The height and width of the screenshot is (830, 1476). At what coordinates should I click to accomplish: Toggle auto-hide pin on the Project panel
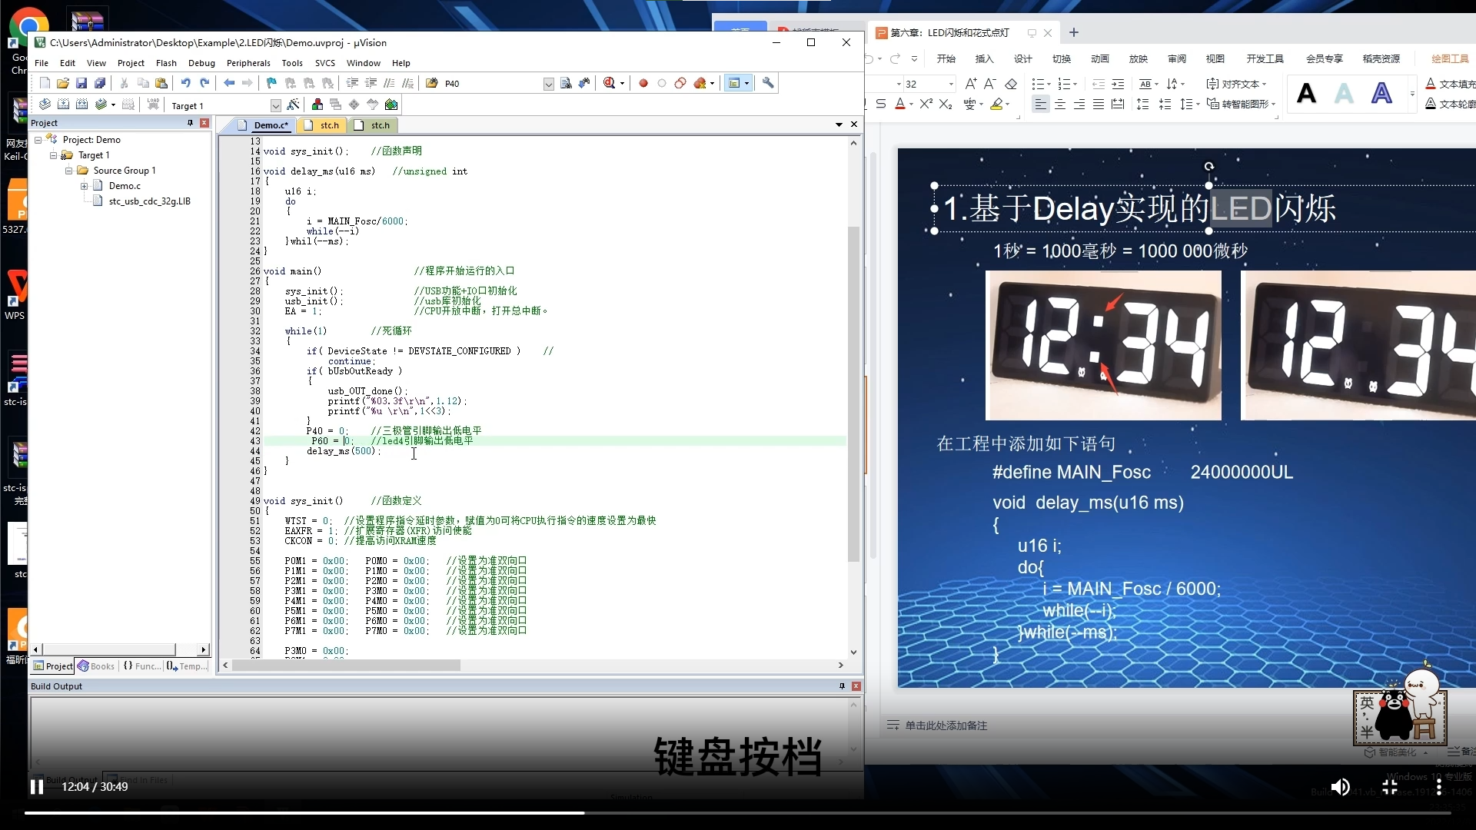pyautogui.click(x=191, y=123)
